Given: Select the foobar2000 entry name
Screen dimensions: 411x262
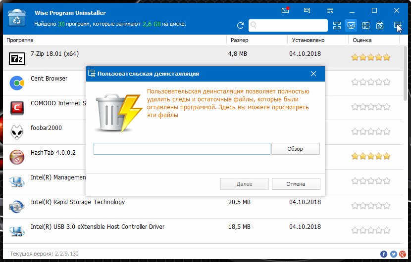Looking at the screenshot, I should 46,128.
